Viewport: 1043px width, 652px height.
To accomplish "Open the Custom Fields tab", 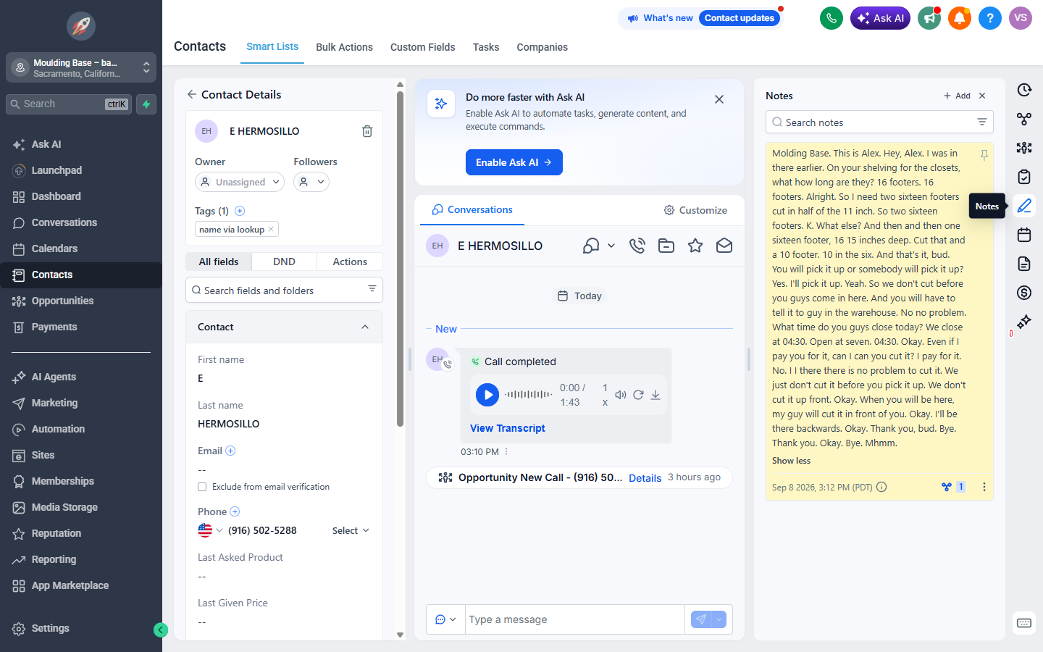I will pos(423,47).
